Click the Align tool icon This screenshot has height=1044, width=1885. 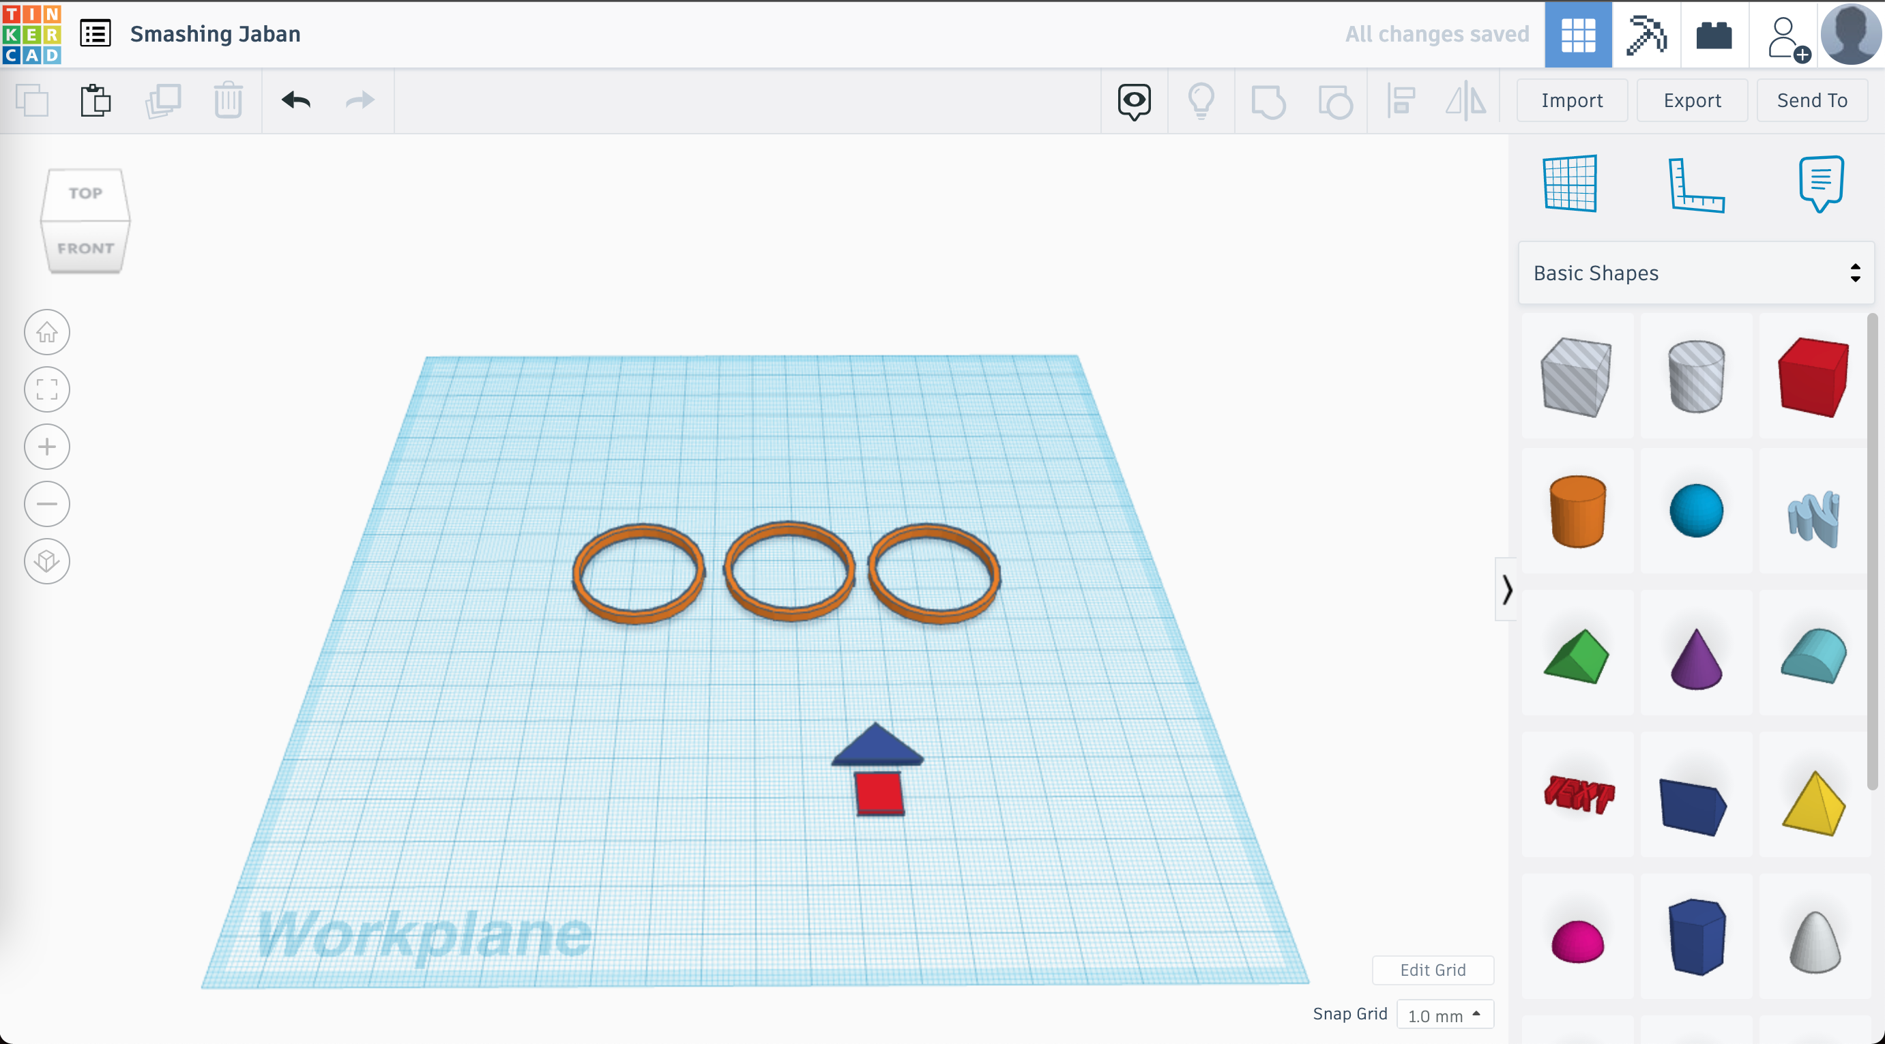(x=1401, y=100)
